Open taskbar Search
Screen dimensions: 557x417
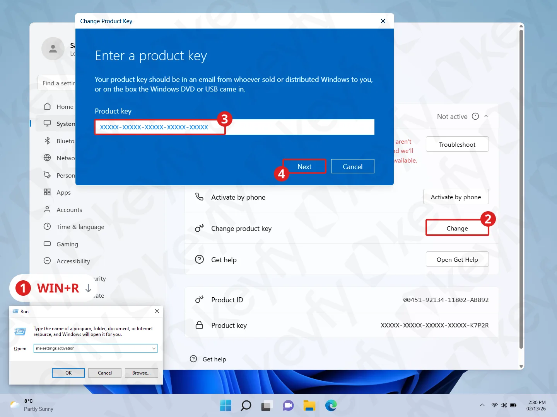click(x=246, y=405)
